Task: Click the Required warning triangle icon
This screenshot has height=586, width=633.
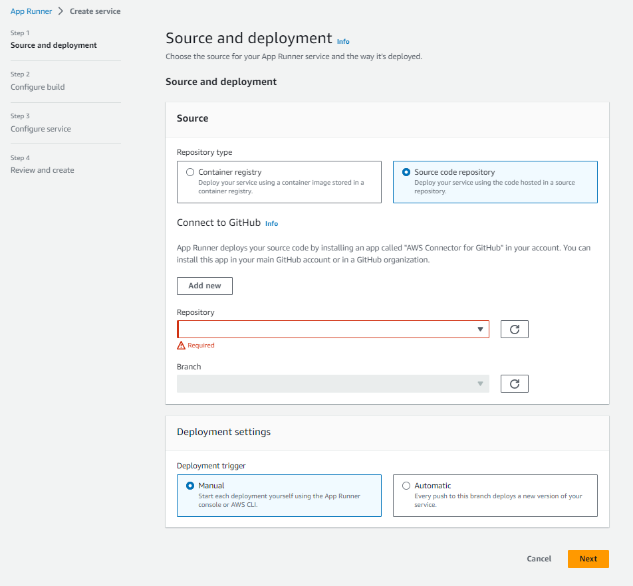Action: point(181,345)
